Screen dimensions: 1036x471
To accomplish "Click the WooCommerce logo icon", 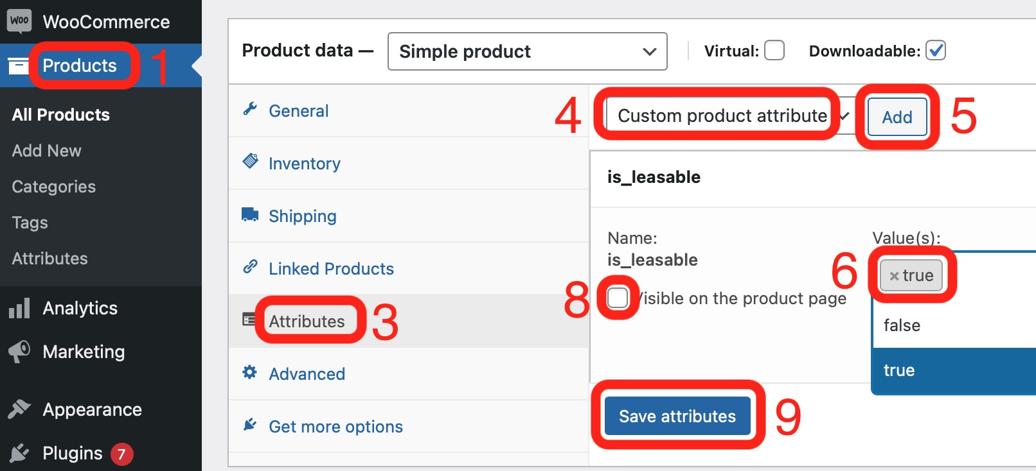I will click(x=19, y=21).
